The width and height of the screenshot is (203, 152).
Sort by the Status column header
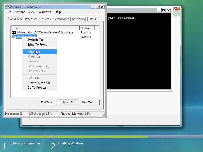click(x=87, y=28)
